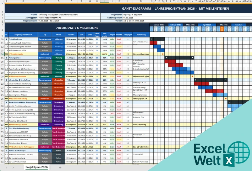Select the Projektfreigabe milestone name cell

click(x=23, y=54)
